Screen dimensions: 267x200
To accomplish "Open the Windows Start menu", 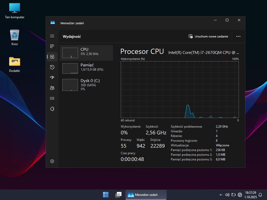I will [106, 195].
